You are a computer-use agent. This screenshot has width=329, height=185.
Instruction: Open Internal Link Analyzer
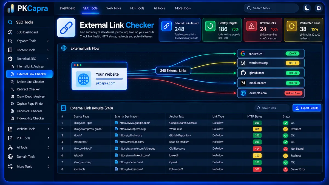[x=30, y=66]
